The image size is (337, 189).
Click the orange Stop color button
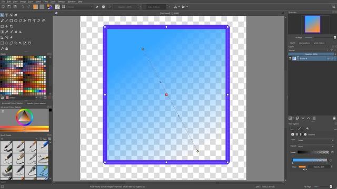pos(302,167)
